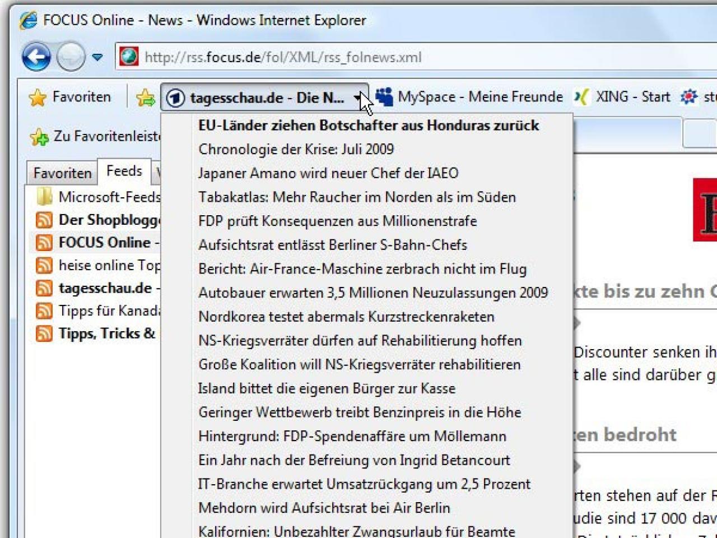Open Hintergrund: FDP-Spendenaffäre um Möllemann
This screenshot has height=538, width=717.
368,436
